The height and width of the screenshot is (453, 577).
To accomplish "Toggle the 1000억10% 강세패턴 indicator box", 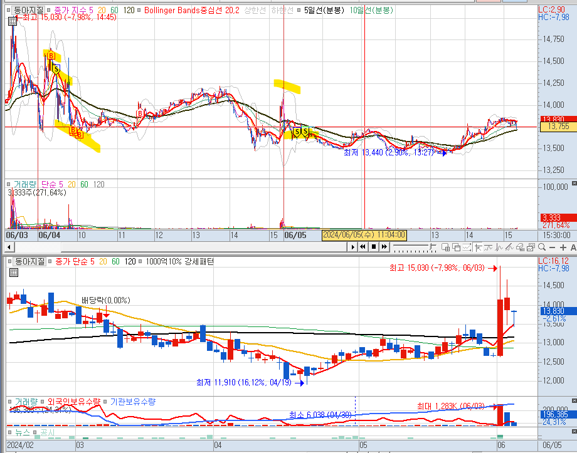I will point(141,261).
